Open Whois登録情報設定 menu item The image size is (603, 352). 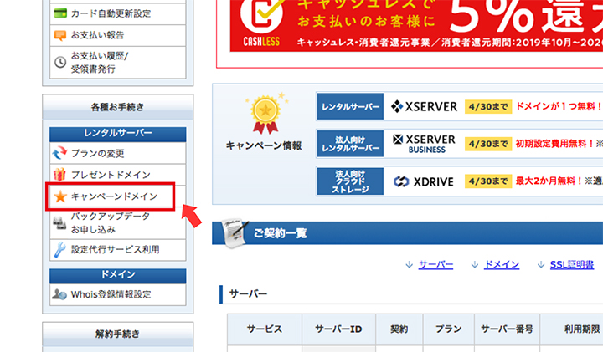(118, 294)
